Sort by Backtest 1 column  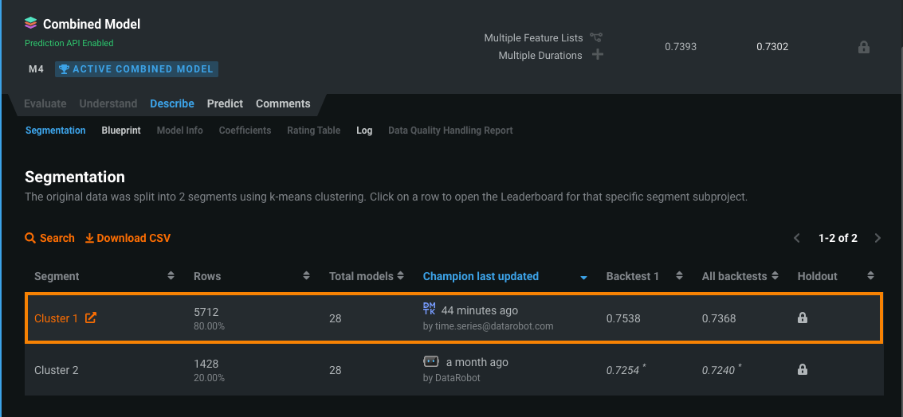tap(679, 276)
